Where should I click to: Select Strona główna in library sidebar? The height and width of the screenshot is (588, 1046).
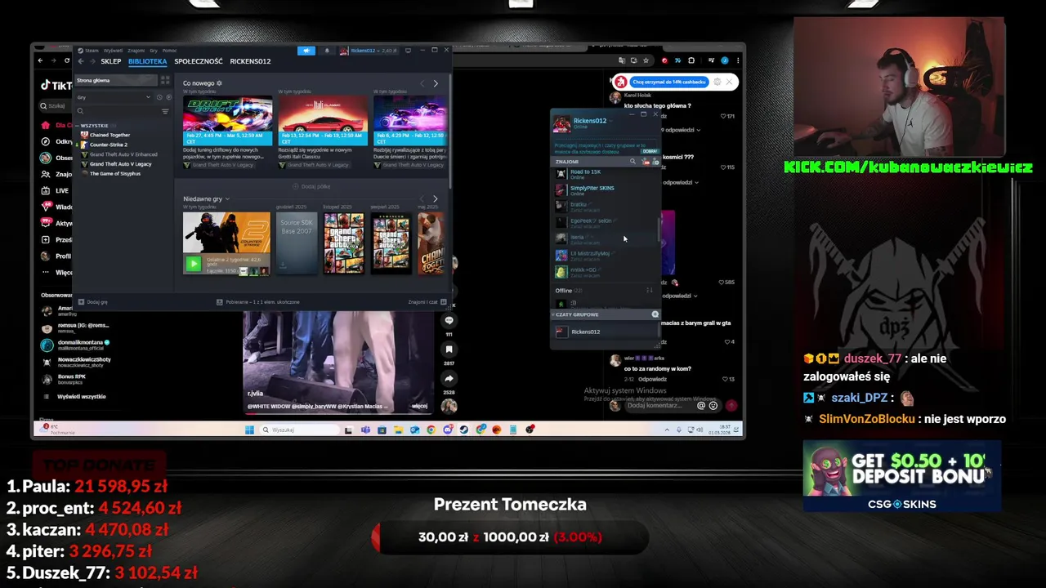tap(115, 80)
